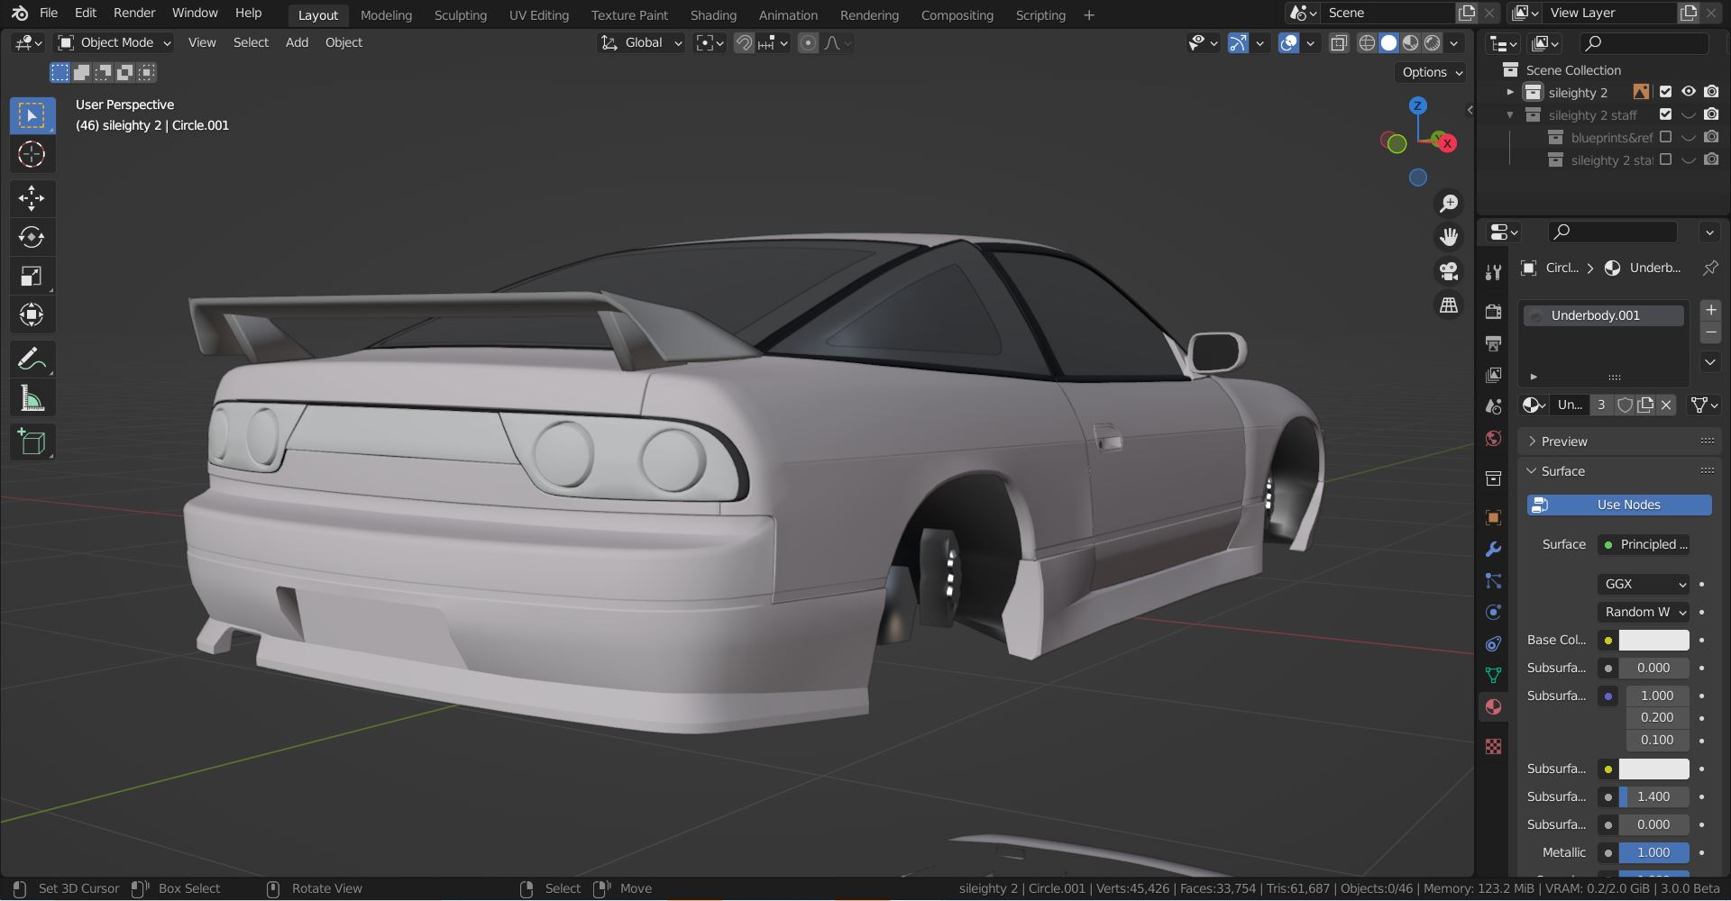Expand the sileighty 2 collection

coord(1510,92)
